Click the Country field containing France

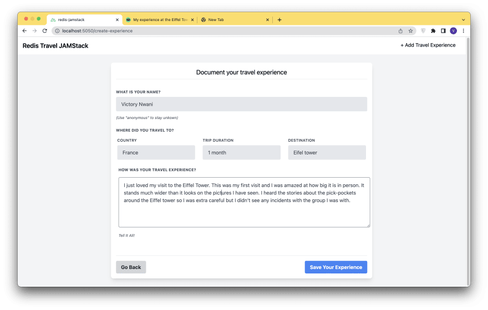point(156,153)
